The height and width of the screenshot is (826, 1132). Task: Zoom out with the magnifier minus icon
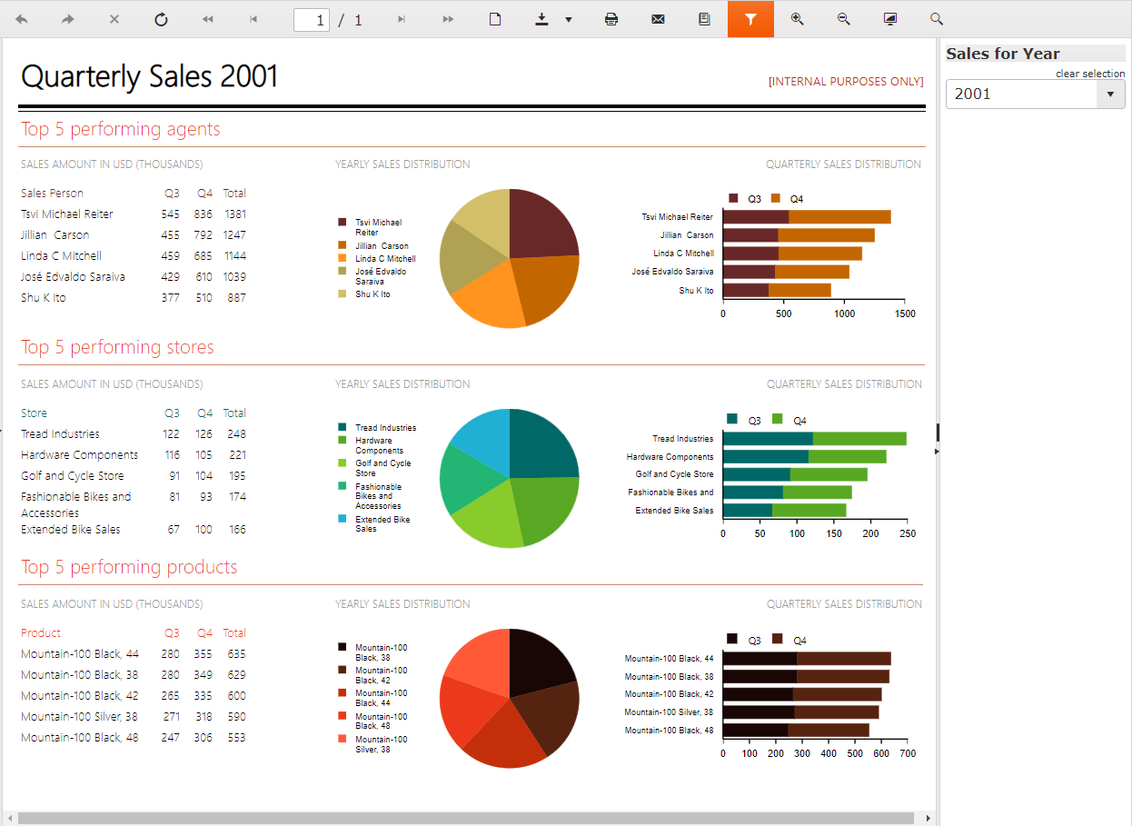coord(843,19)
